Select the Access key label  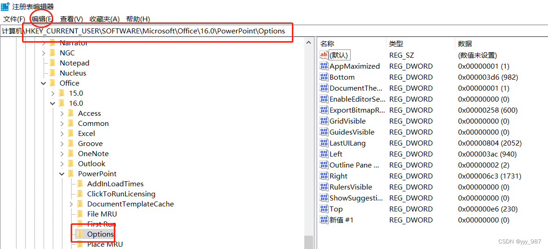click(x=89, y=114)
